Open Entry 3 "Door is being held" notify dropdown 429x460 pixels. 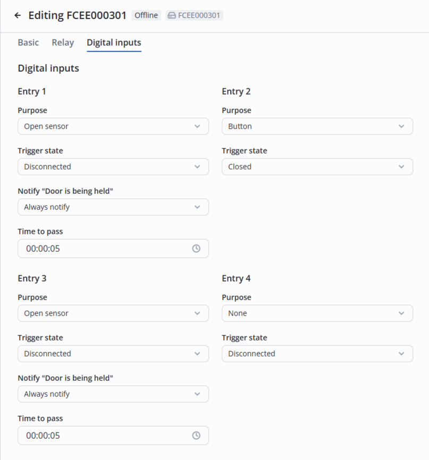[113, 394]
